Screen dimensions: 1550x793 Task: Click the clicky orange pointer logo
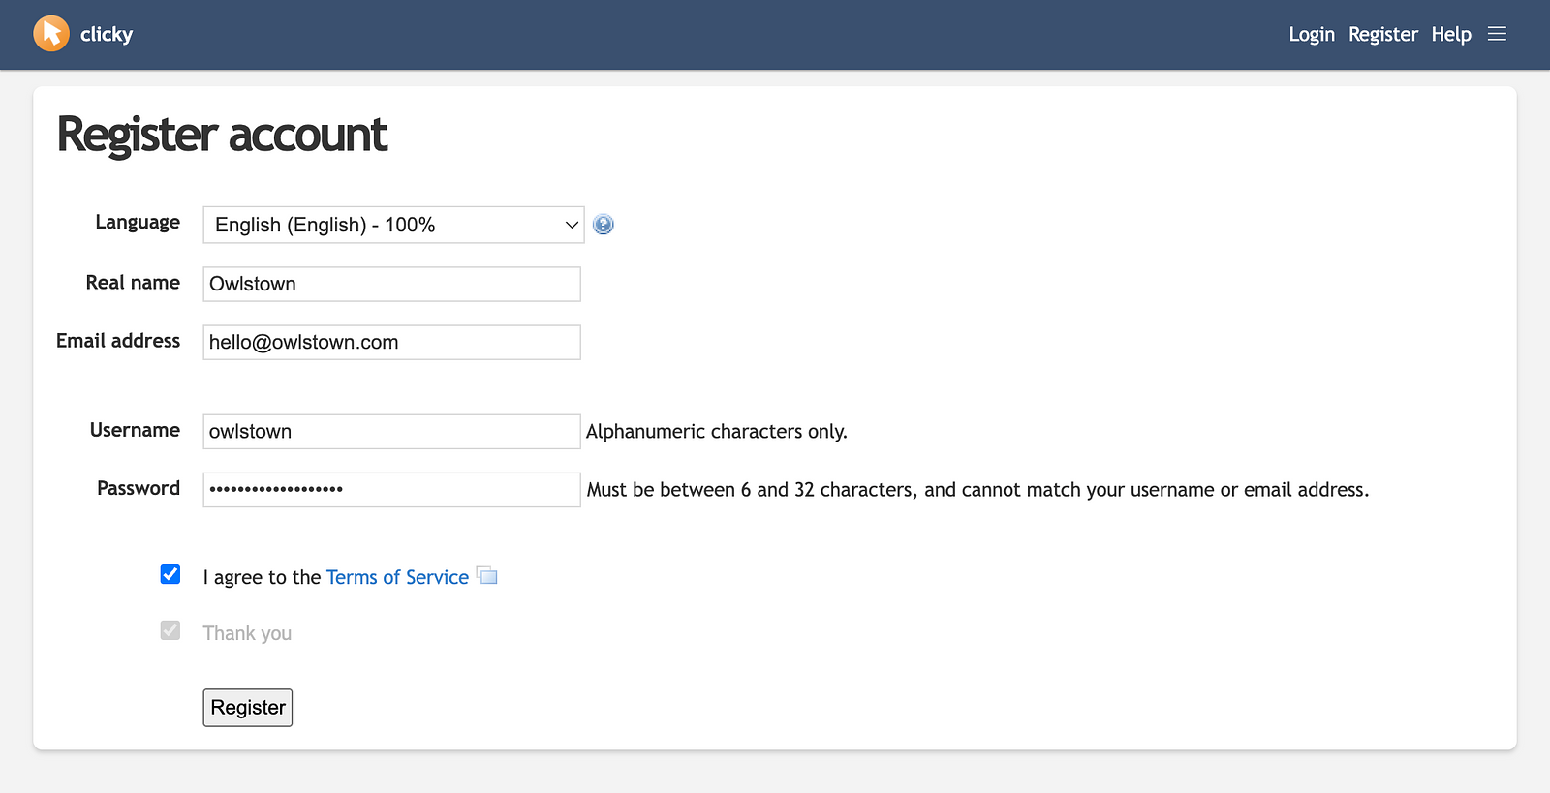click(x=51, y=34)
